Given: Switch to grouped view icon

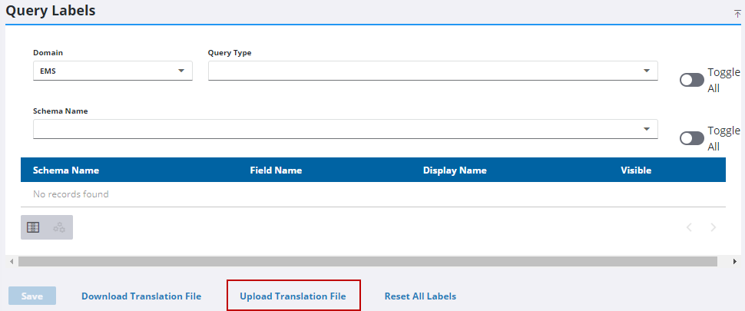Looking at the screenshot, I should (59, 227).
